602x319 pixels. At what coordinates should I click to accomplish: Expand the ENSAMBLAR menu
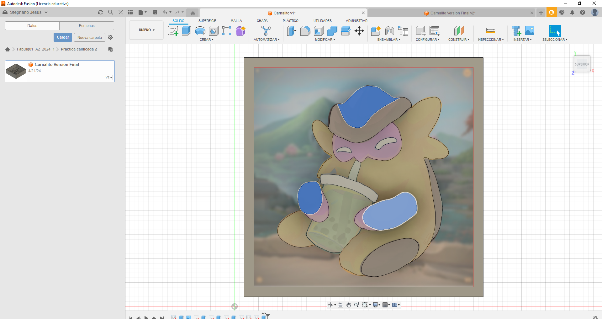[x=389, y=40]
